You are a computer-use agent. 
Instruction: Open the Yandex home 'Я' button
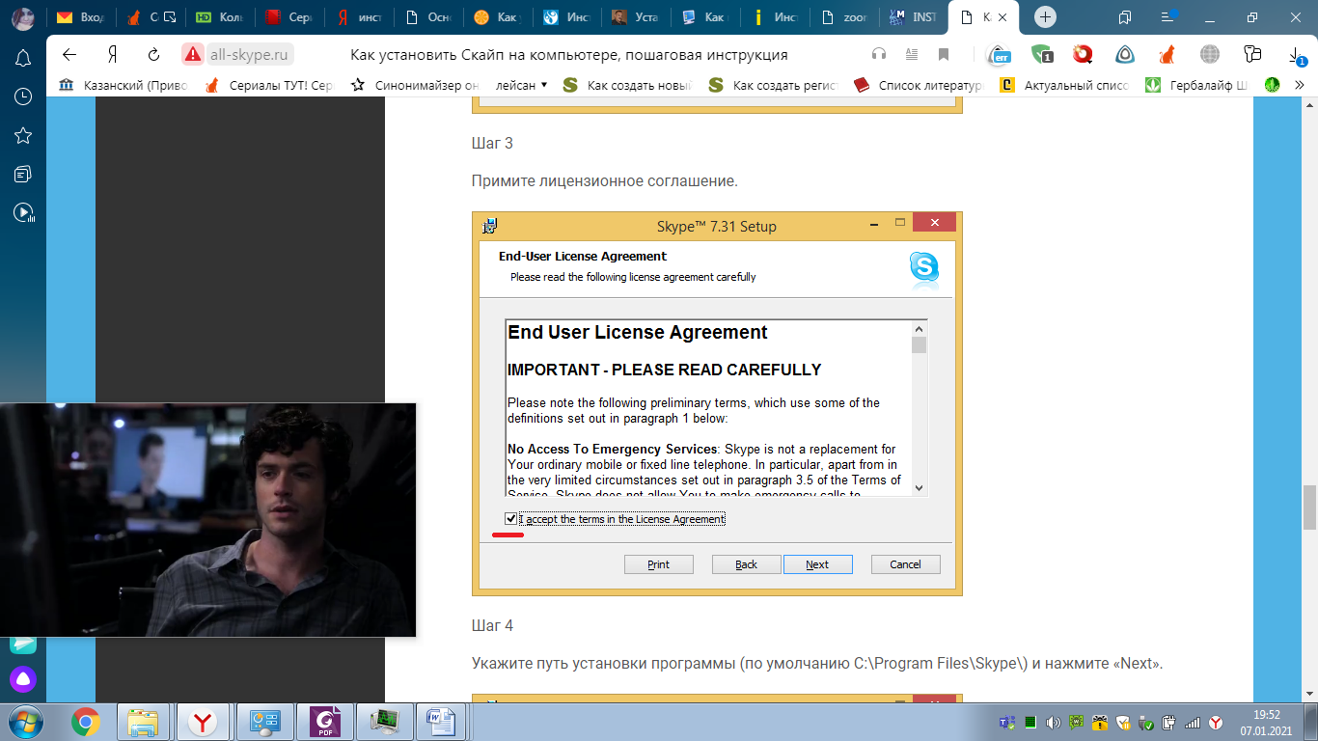pos(113,55)
